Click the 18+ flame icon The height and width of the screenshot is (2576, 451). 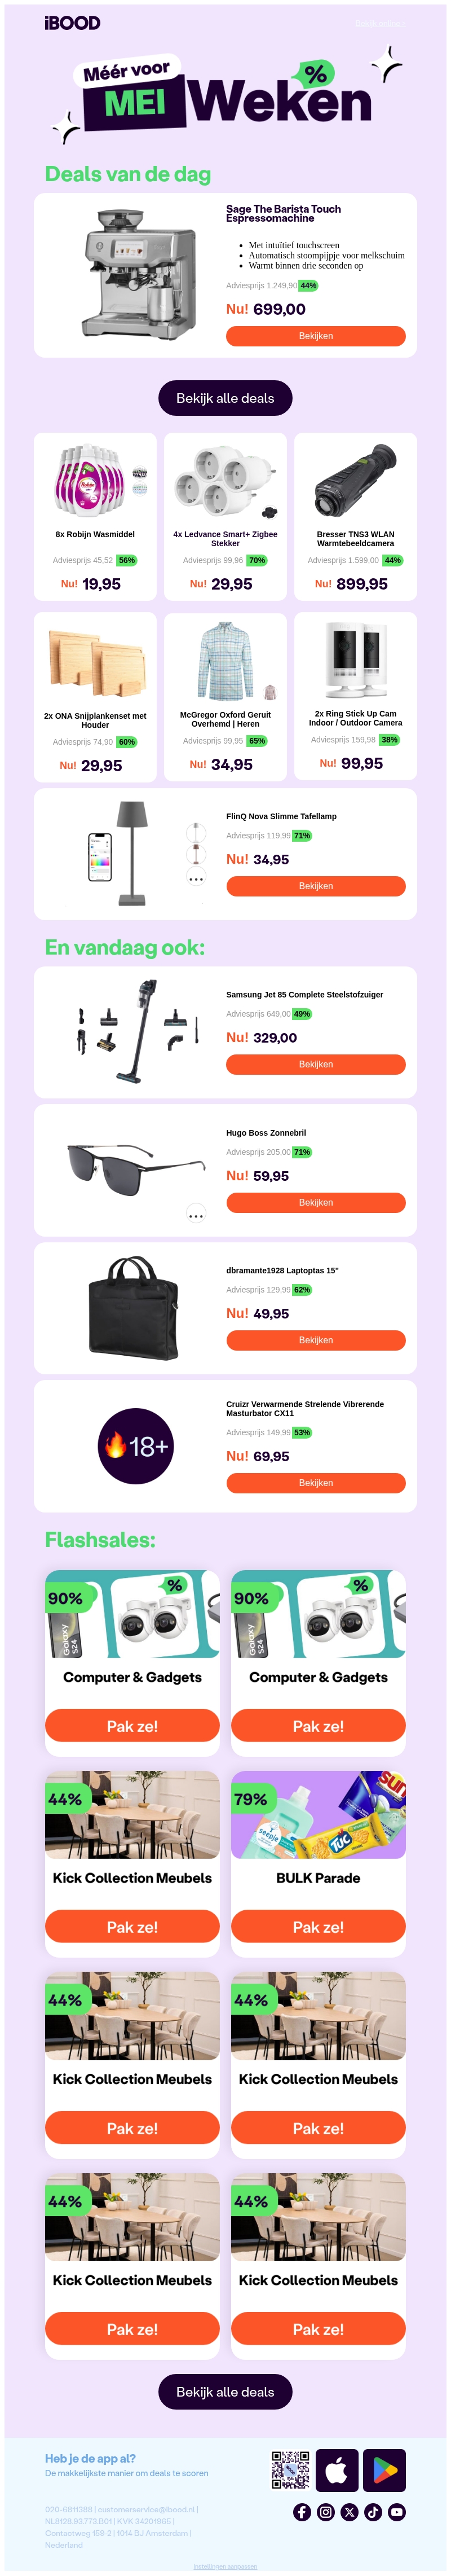(x=136, y=1446)
